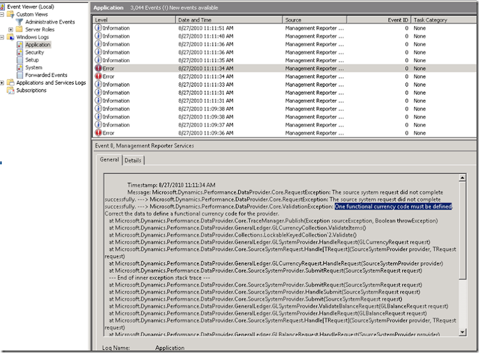Click the scroll up arrow in event details

(462, 177)
